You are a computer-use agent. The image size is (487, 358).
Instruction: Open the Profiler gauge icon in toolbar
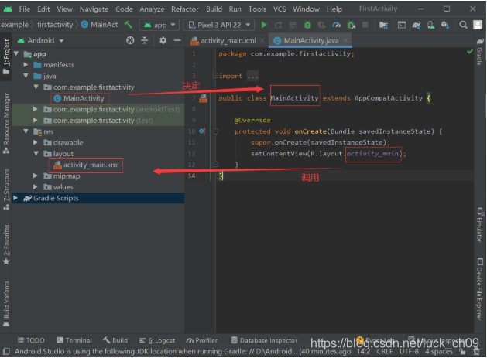tap(336, 25)
